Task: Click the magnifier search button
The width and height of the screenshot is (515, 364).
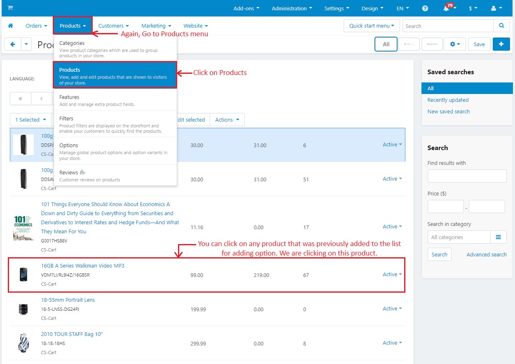Action: coord(501,26)
